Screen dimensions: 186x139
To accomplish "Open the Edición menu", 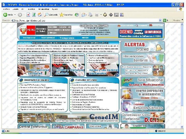I will click(16, 9).
